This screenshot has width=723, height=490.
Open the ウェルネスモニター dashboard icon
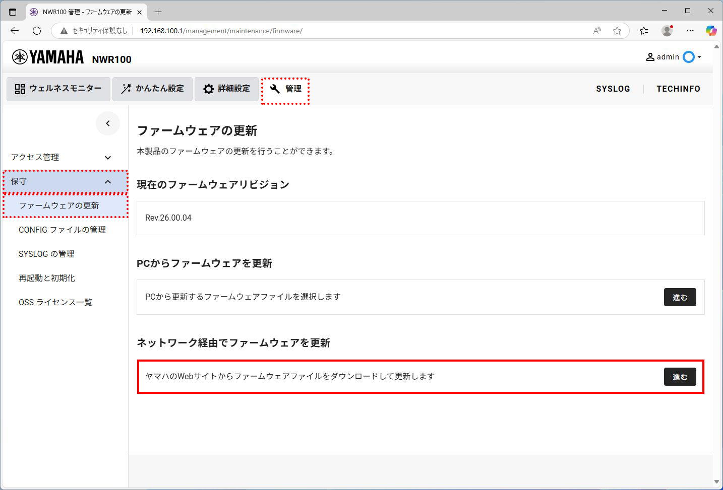click(x=20, y=89)
